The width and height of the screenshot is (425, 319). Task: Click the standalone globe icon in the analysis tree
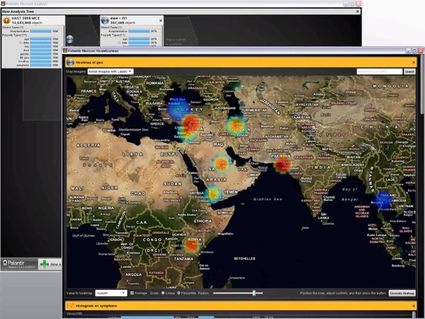pyautogui.click(x=70, y=39)
